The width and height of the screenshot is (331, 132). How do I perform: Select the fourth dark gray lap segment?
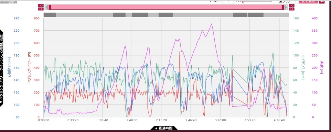coord(166,15)
